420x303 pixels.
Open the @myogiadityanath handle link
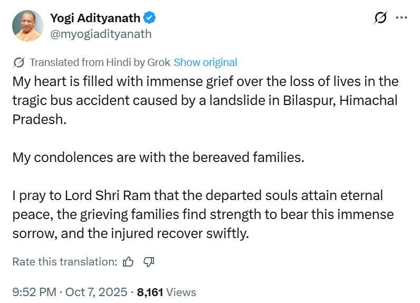(x=100, y=34)
